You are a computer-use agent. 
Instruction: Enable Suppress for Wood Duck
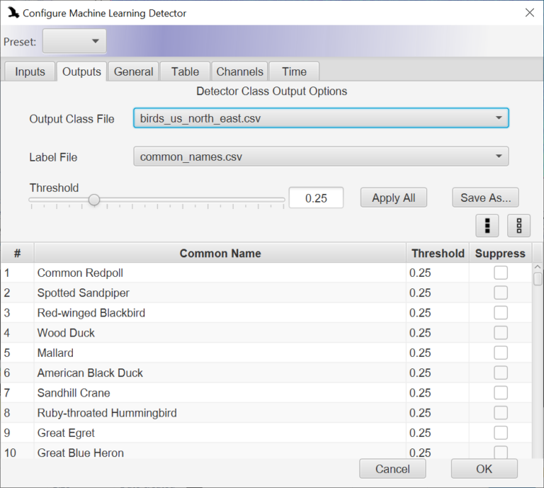(501, 333)
